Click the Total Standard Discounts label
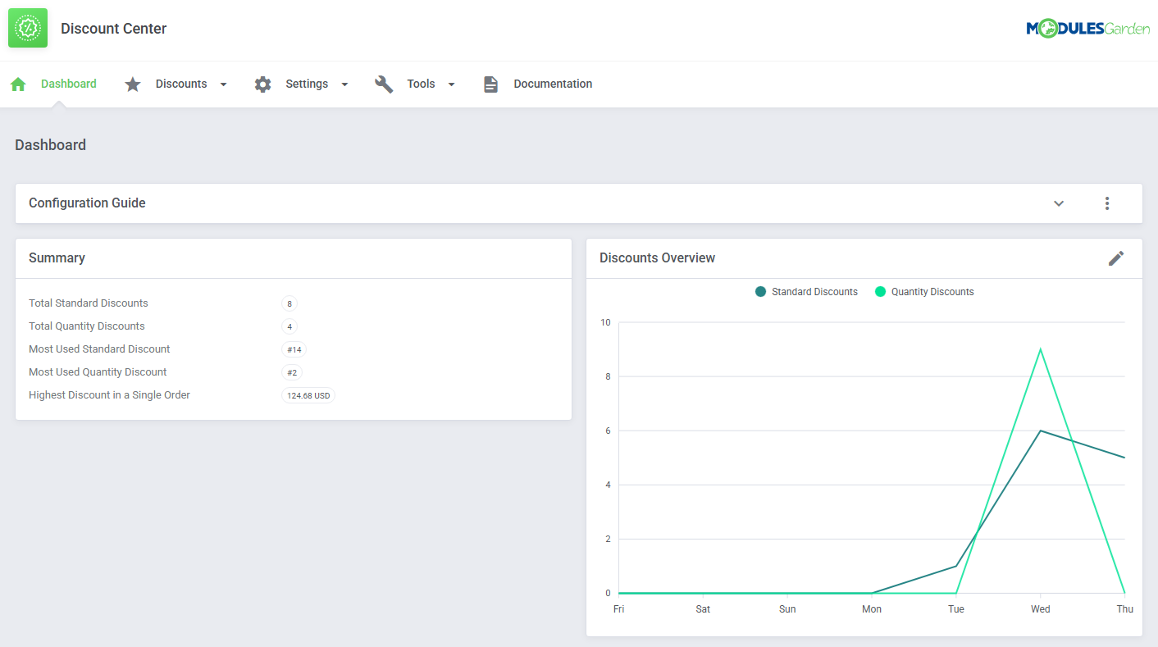Image resolution: width=1158 pixels, height=647 pixels. tap(89, 303)
